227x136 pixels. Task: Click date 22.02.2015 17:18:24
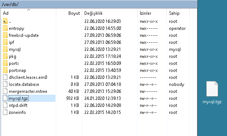click(103, 56)
